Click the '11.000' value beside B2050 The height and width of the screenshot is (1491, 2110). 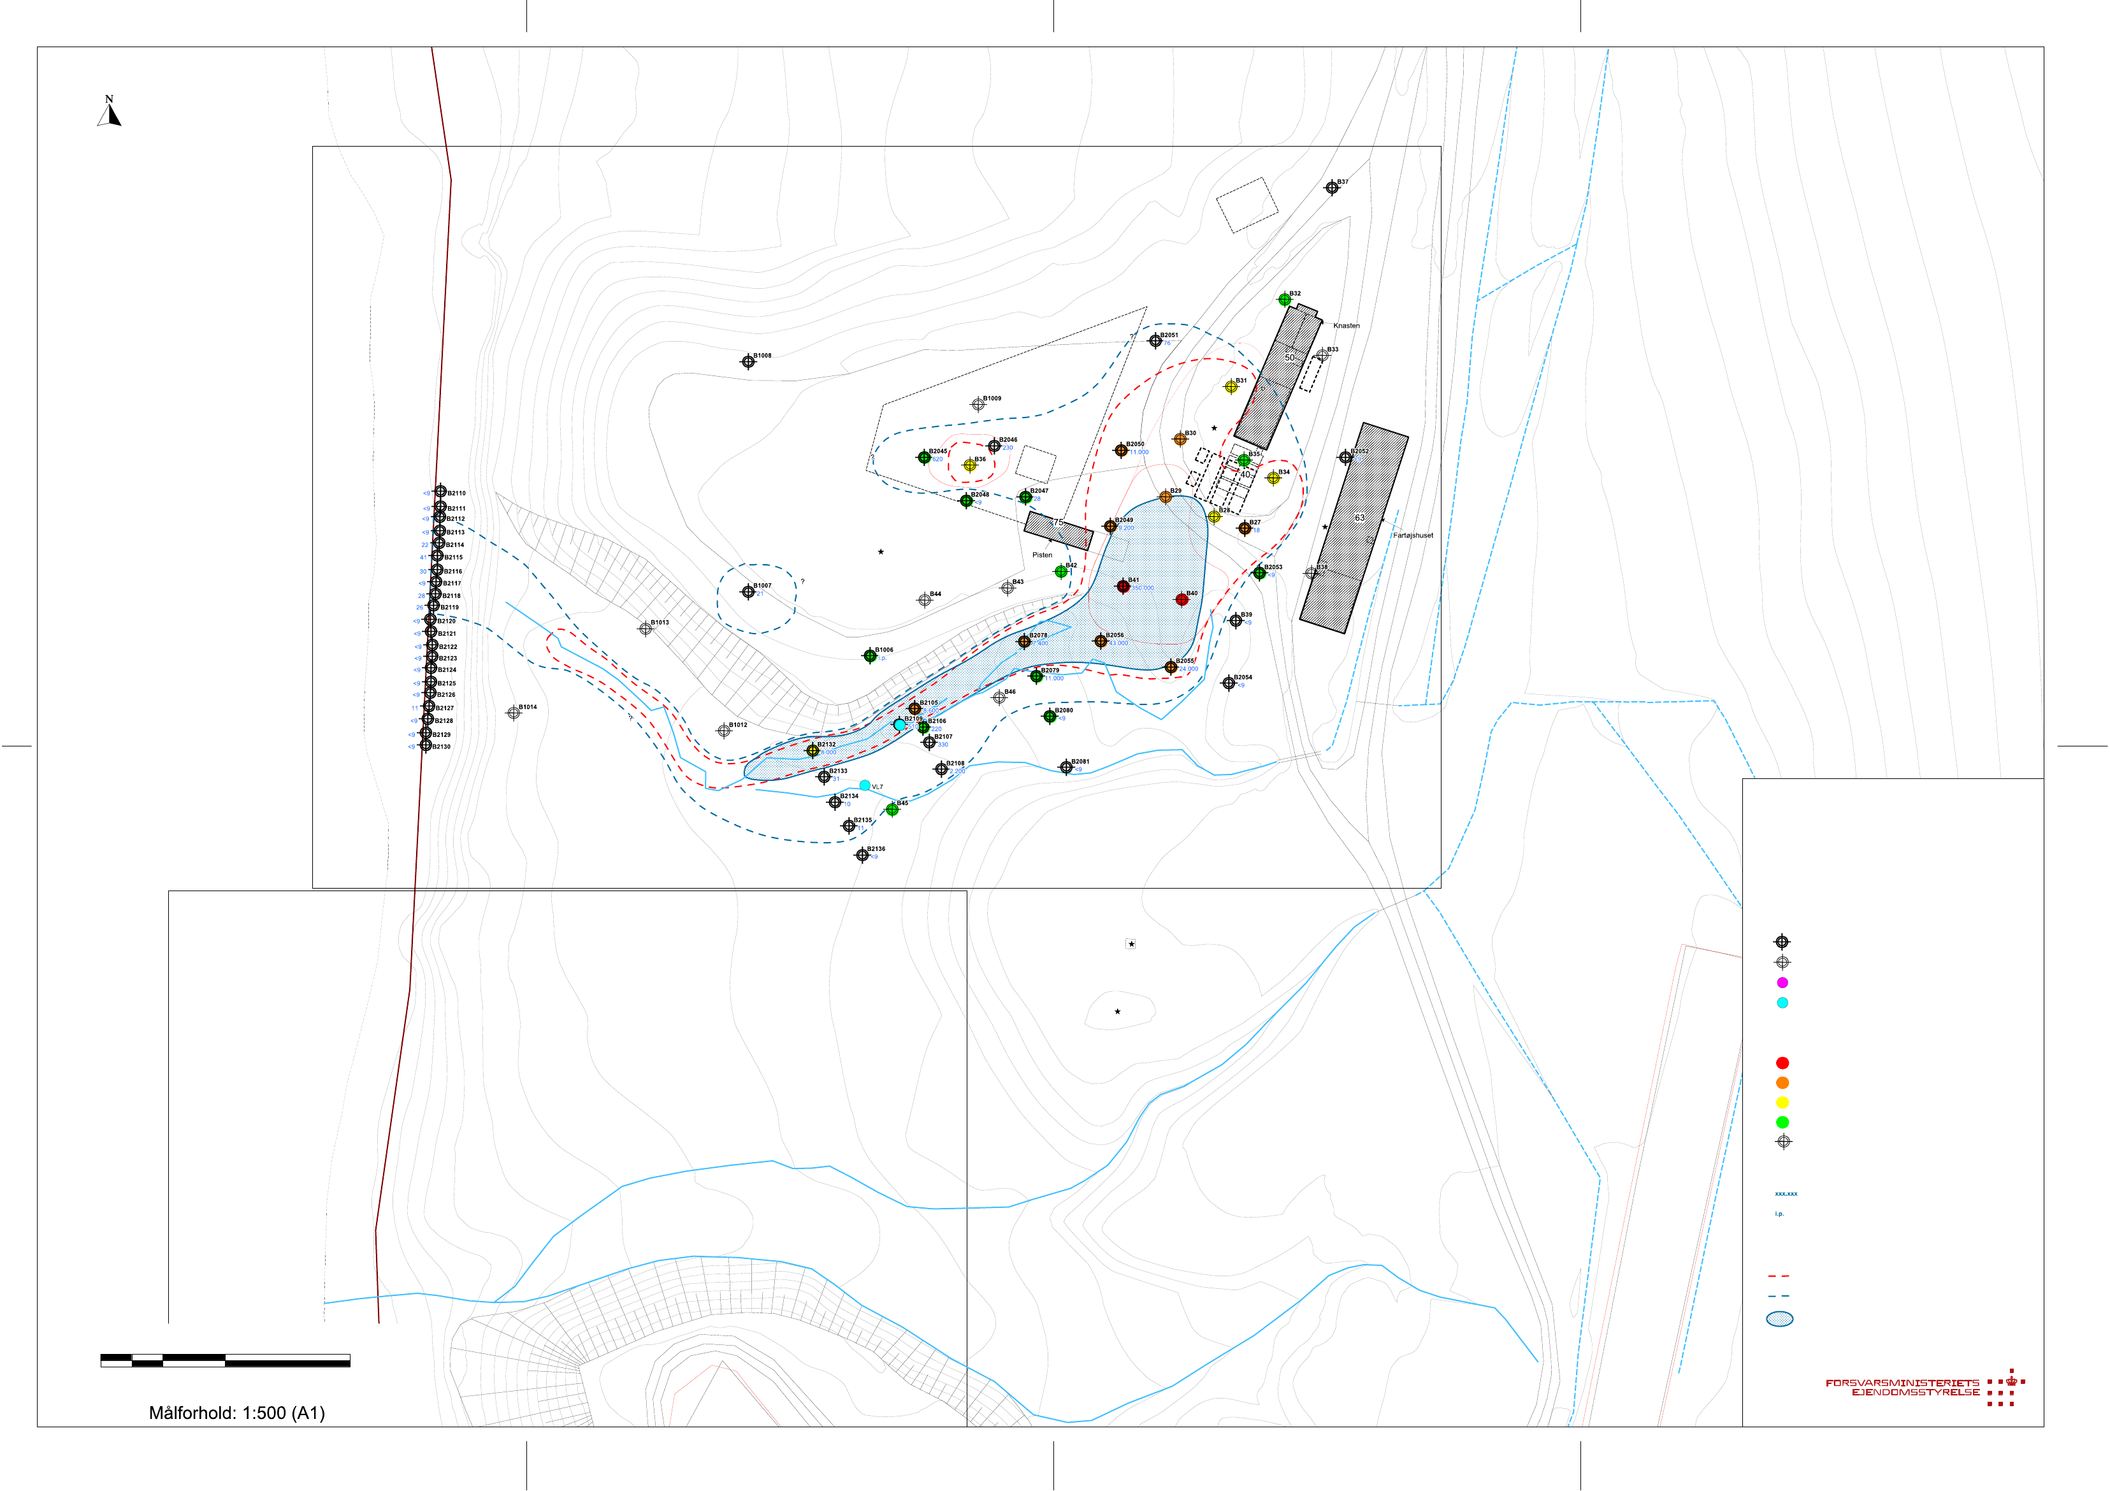coord(1139,452)
